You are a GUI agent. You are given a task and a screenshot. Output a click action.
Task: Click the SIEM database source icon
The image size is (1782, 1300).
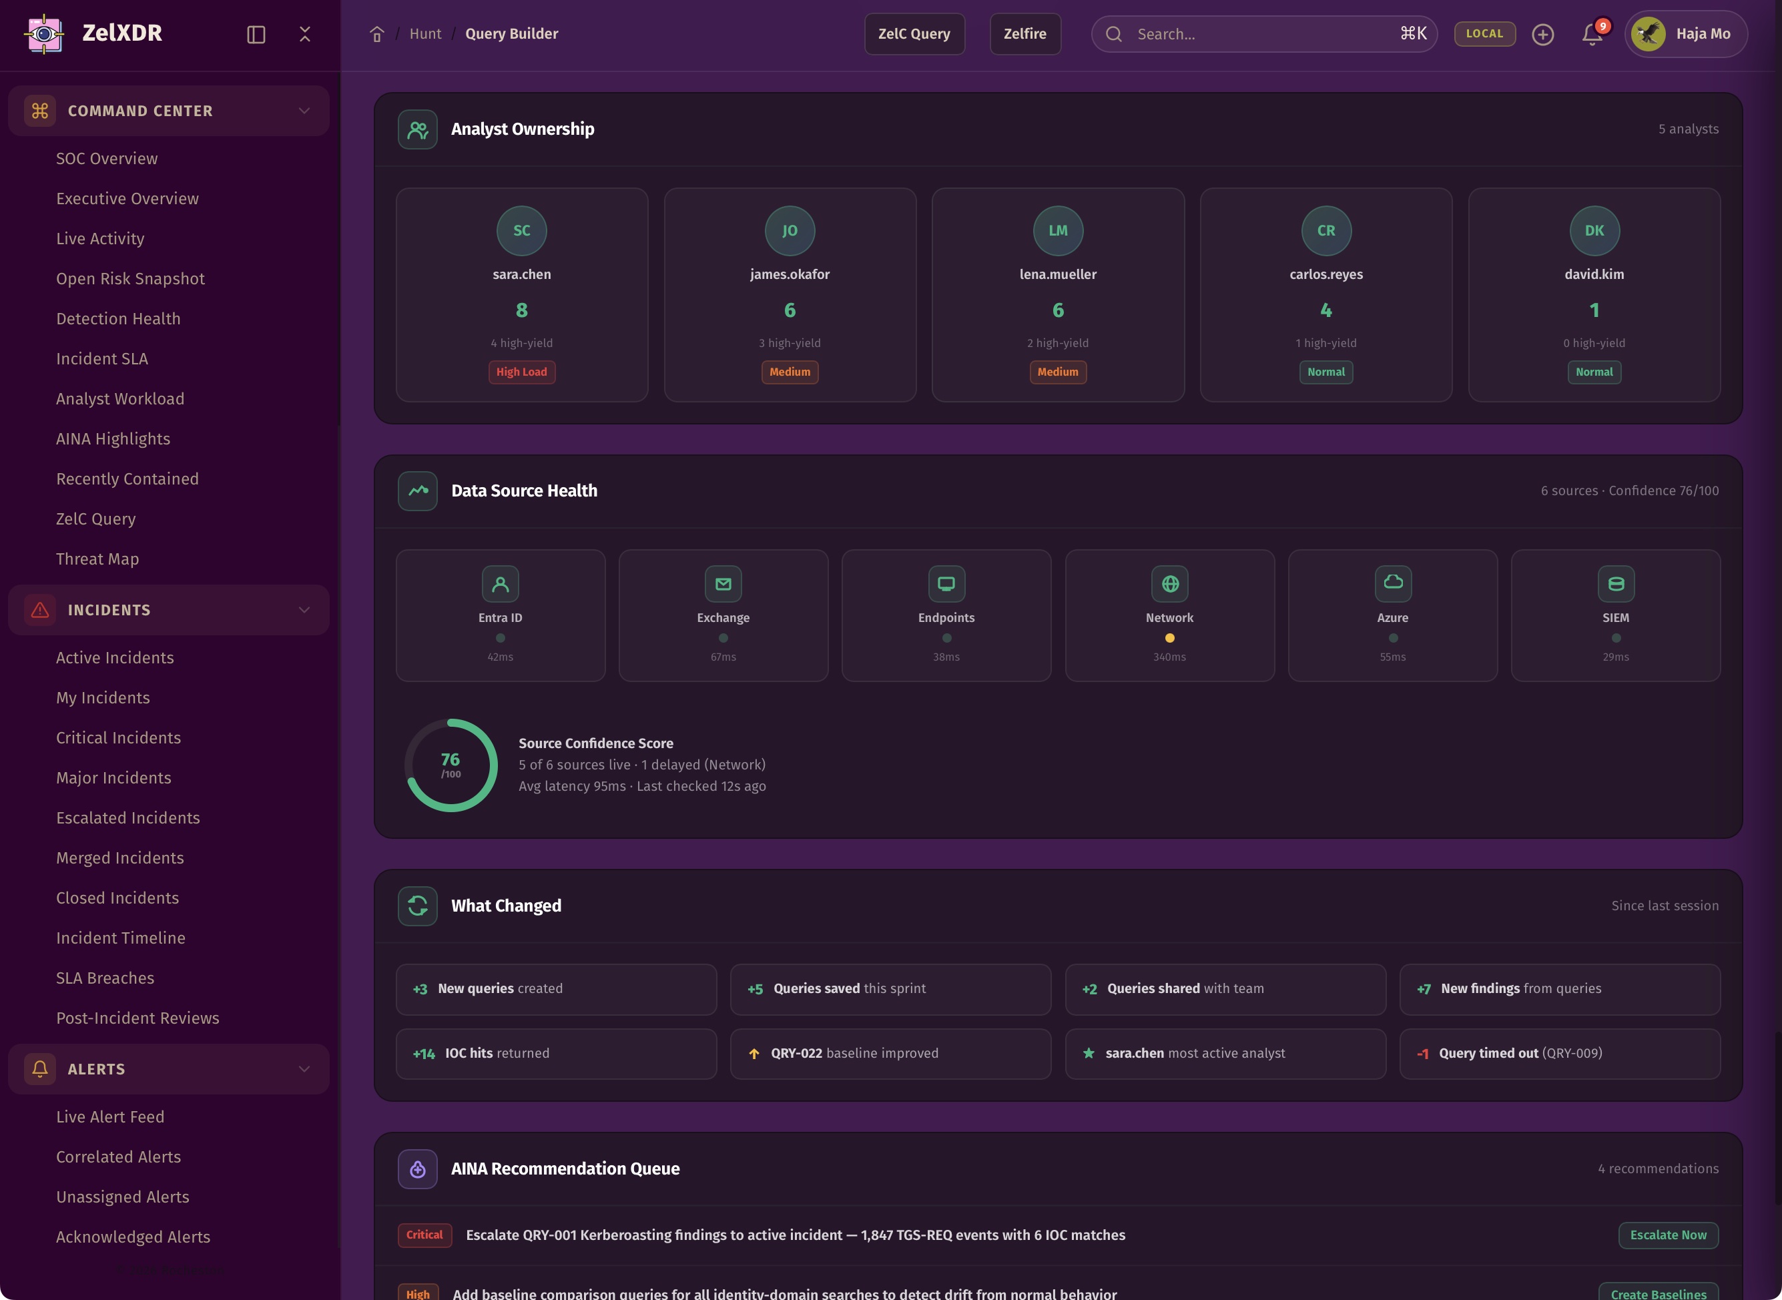click(x=1615, y=584)
